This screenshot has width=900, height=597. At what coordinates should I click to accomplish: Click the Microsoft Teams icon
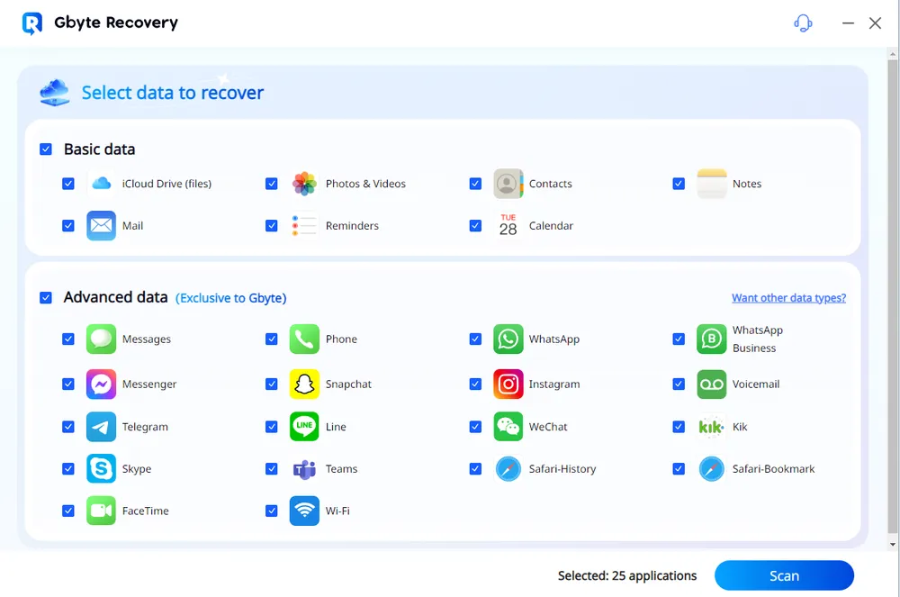[304, 468]
